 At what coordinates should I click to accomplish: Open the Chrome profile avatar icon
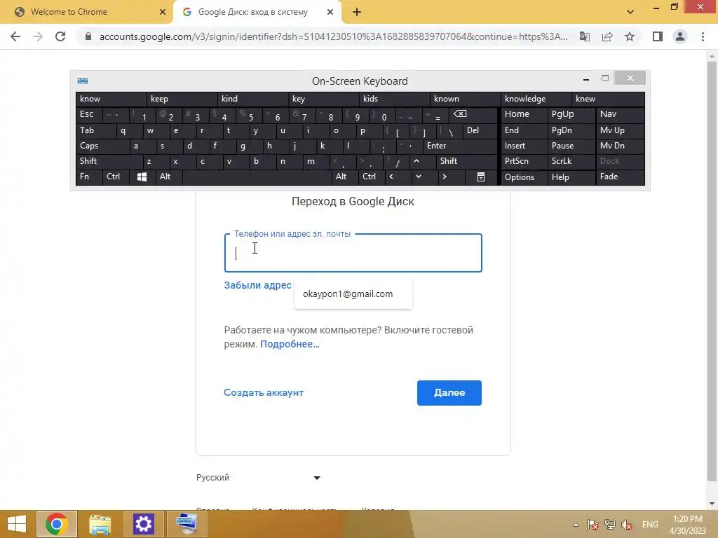[680, 36]
